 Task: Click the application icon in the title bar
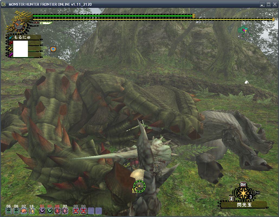pyautogui.click(x=3, y=4)
